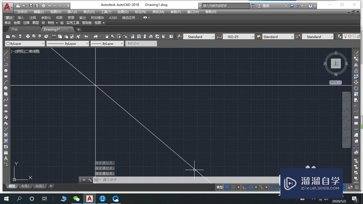Select the Line tool in draw toolbar

(6, 53)
